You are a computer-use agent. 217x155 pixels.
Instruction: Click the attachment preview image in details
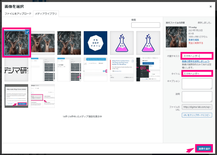point(176,37)
